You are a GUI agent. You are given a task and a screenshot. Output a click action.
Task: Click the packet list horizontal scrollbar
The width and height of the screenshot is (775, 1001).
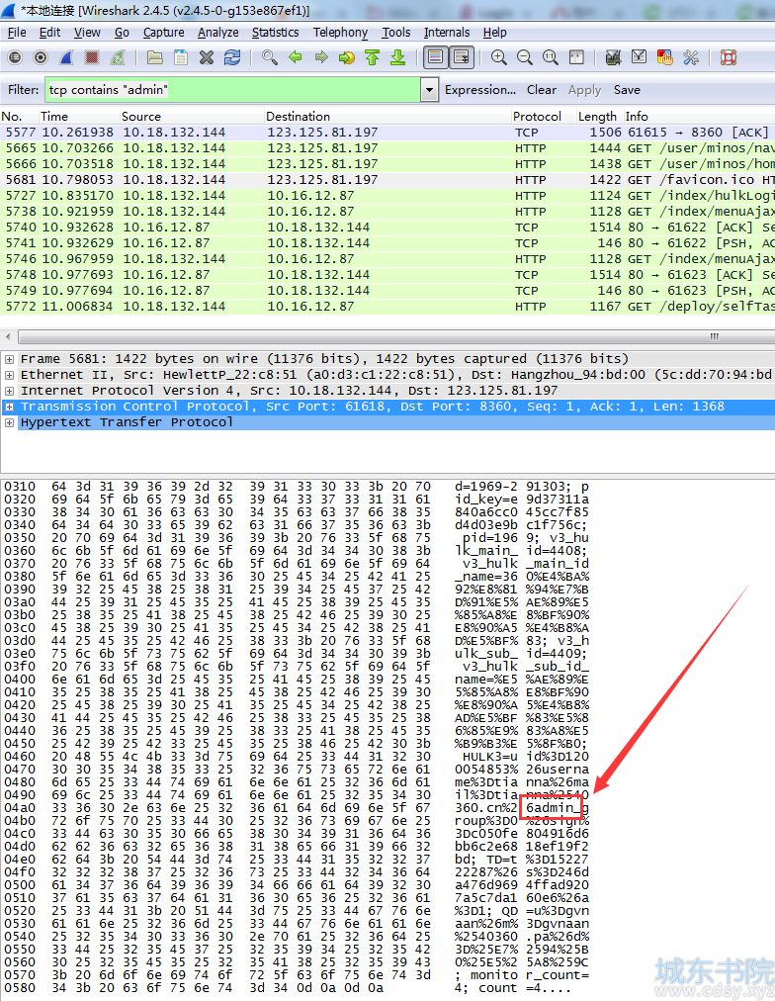click(x=395, y=335)
